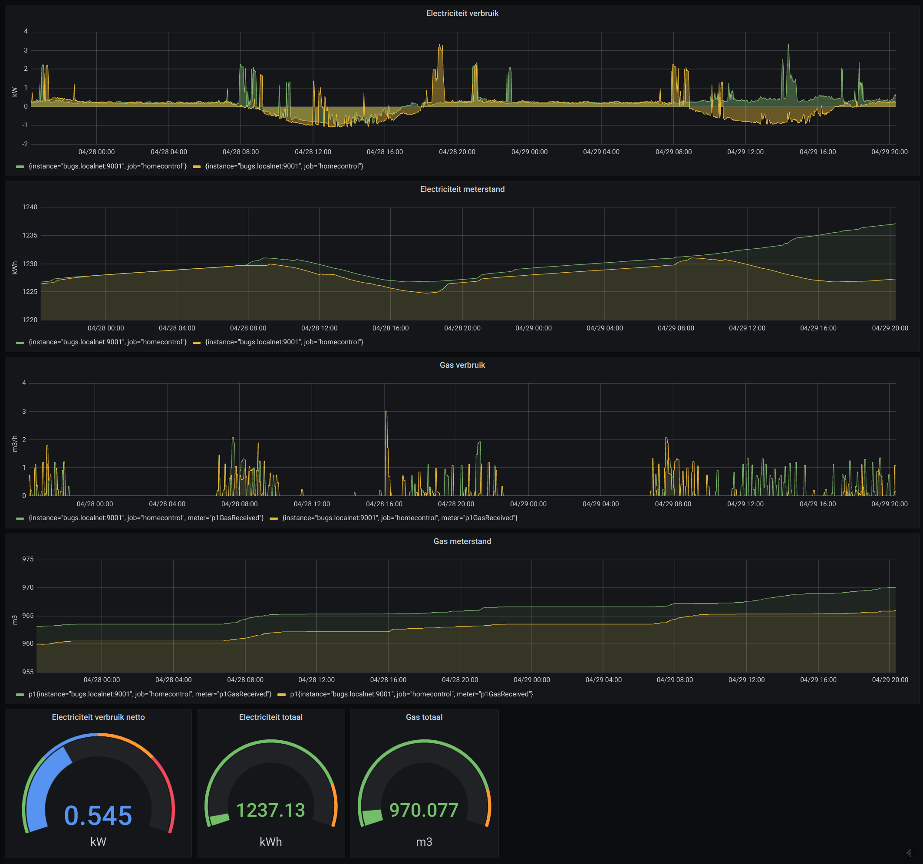This screenshot has width=923, height=864.
Task: Toggle green p1{...} legend label in Gas meterstand
Action: tap(150, 694)
